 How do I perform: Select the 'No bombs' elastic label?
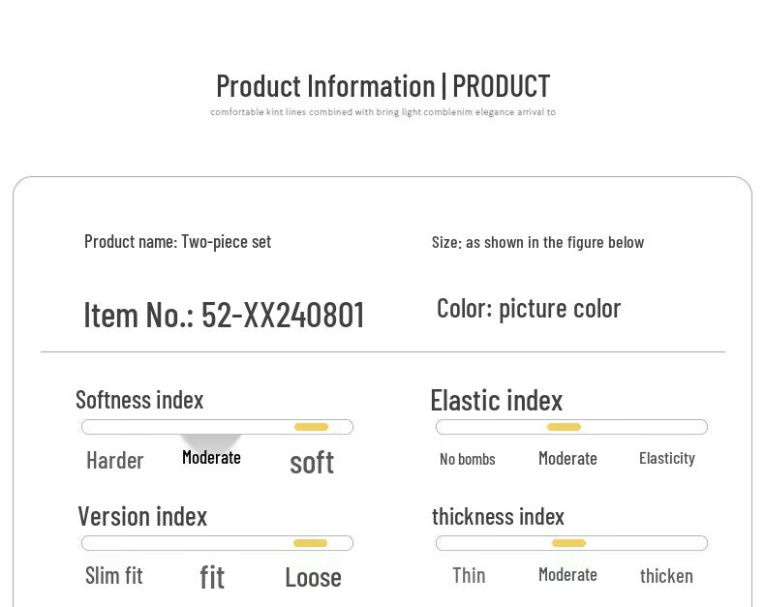tap(467, 459)
